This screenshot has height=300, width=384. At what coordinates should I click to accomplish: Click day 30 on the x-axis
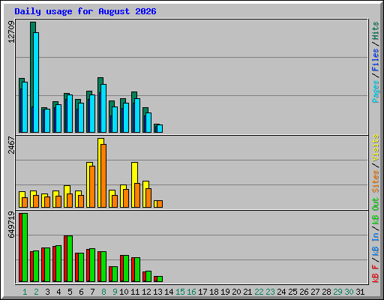[349, 292]
